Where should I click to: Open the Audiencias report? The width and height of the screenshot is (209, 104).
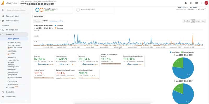tap(12, 57)
